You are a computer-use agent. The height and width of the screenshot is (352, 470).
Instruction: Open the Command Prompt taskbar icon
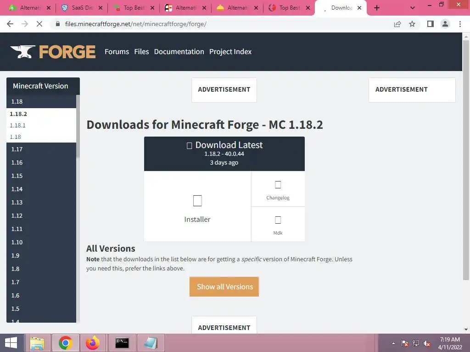(122, 343)
